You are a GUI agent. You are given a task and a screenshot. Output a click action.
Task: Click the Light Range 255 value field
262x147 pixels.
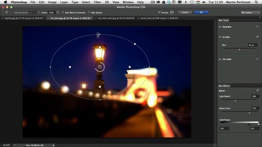[255, 129]
